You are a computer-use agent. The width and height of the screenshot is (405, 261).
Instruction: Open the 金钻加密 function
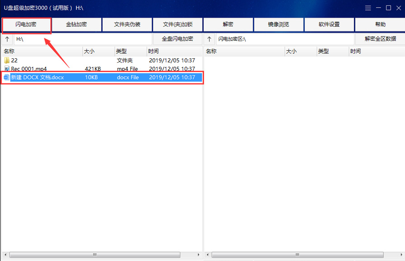click(76, 24)
